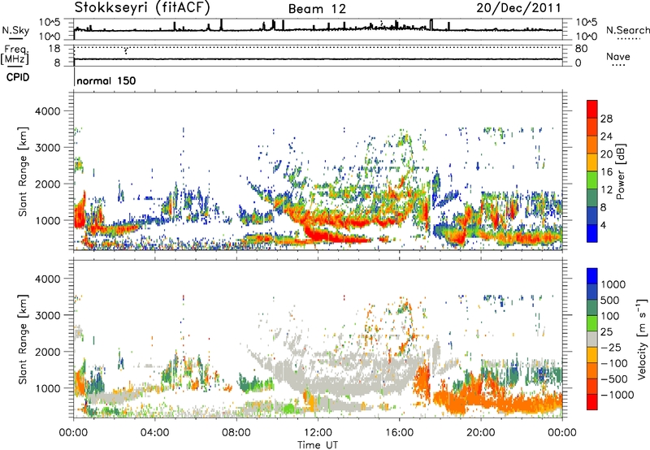Image resolution: width=650 pixels, height=450 pixels.
Task: Click the dotted line sample under Nave
Action: click(x=618, y=66)
